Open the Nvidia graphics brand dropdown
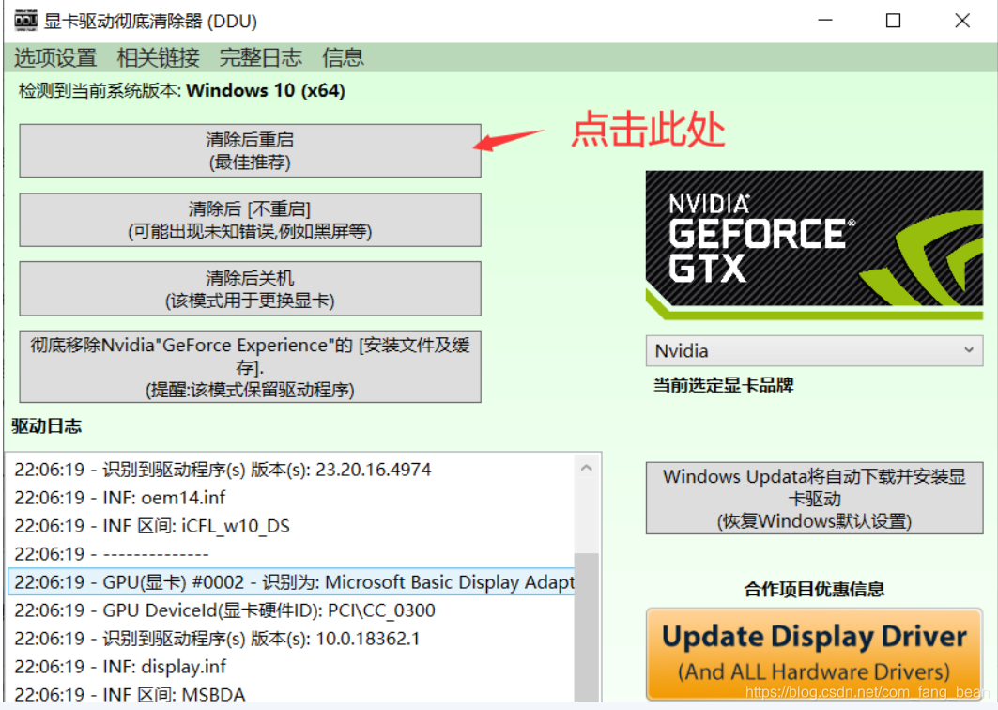The height and width of the screenshot is (710, 998). pos(814,351)
